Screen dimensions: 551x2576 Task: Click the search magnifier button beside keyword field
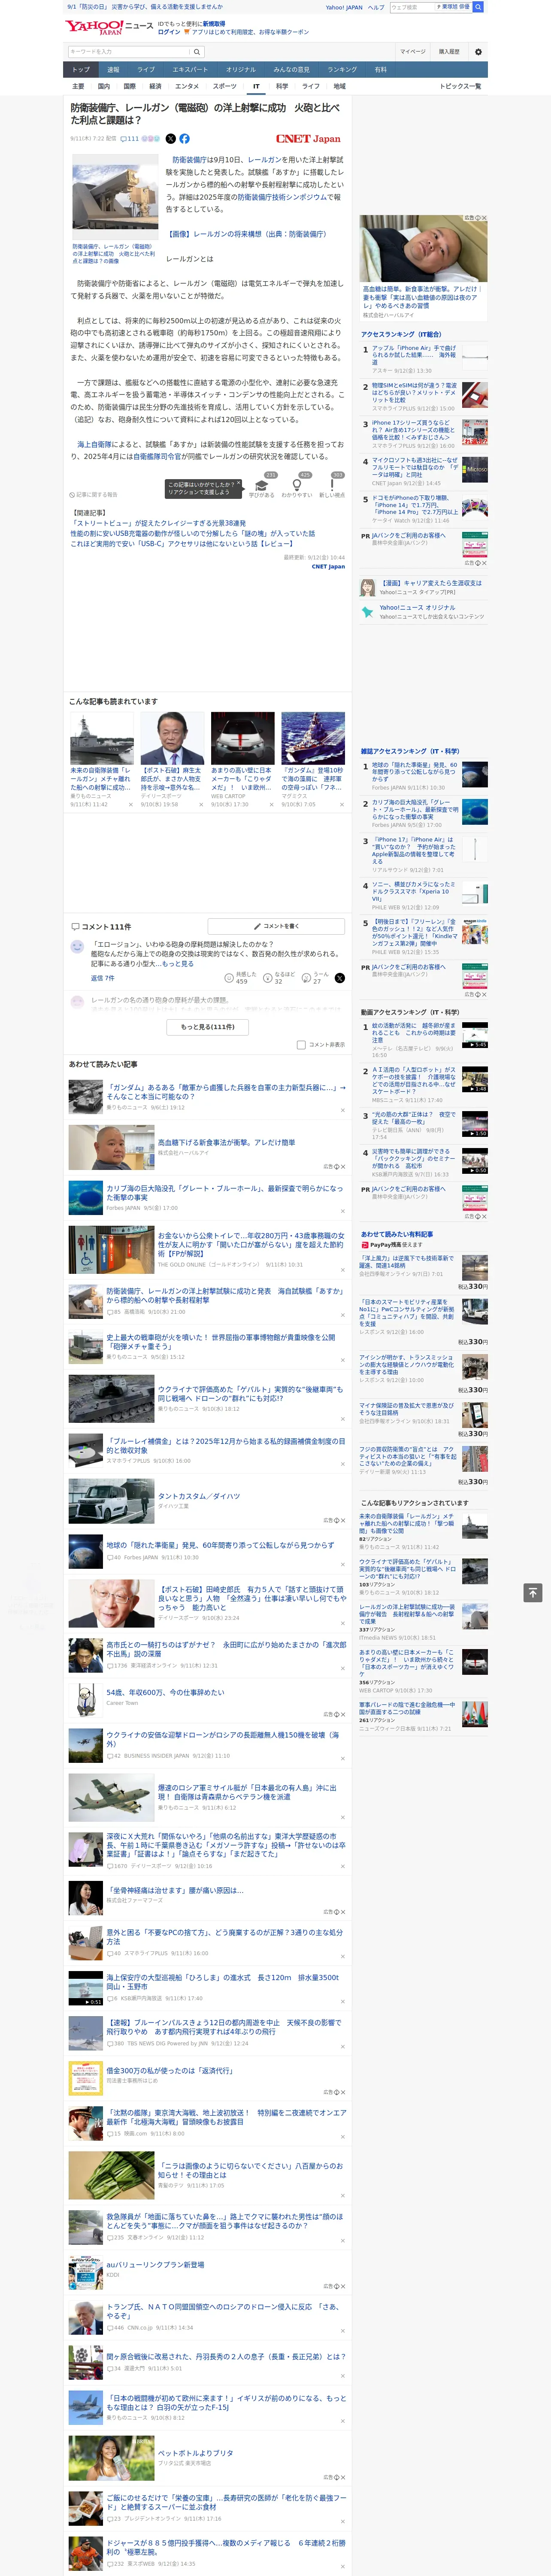coord(197,52)
